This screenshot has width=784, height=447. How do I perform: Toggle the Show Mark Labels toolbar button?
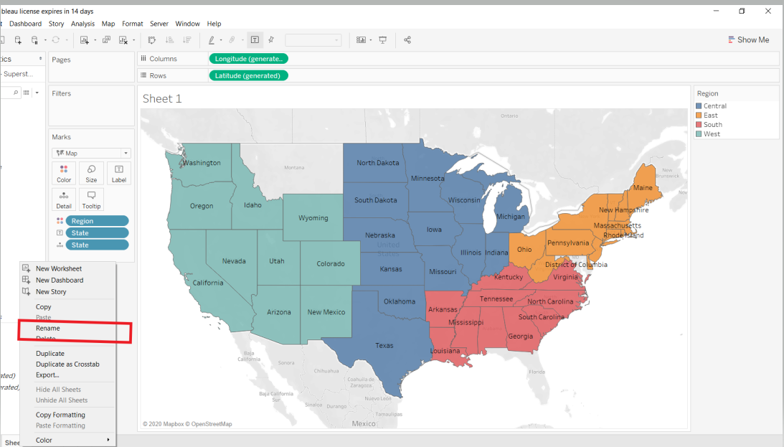[x=255, y=40]
